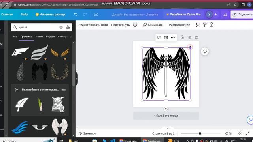This screenshot has height=142, width=253.
Task: Click the add page icon above canvas
Action: (196, 37)
